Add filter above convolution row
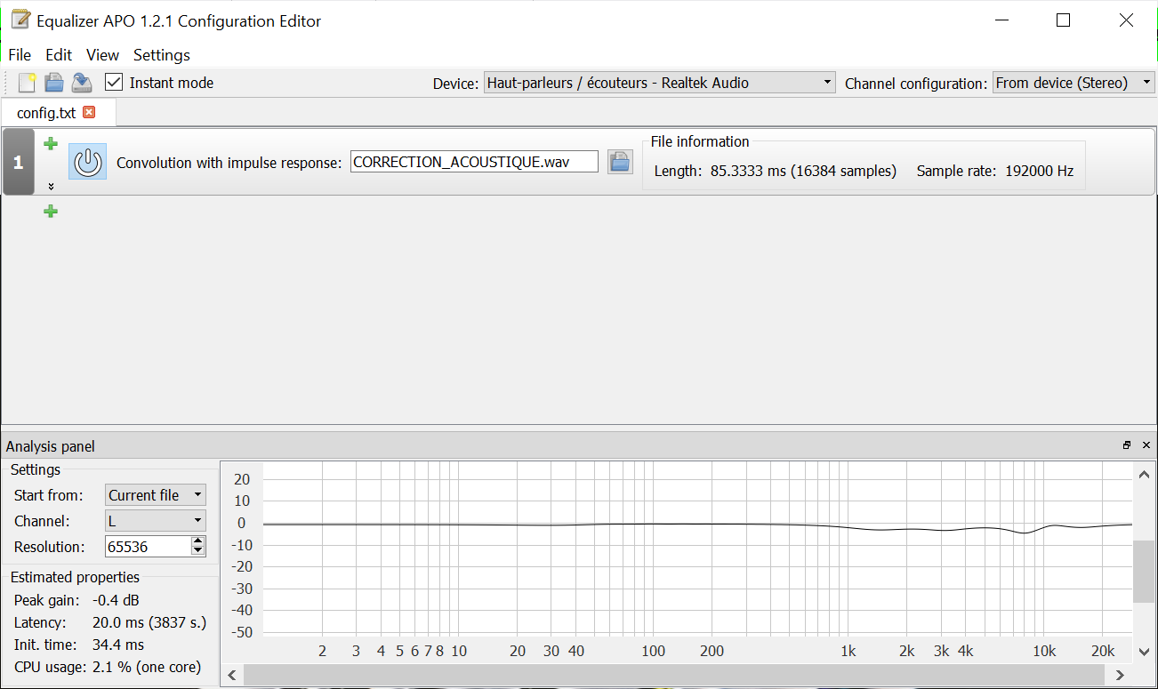Viewport: 1158px width, 689px height. [51, 143]
